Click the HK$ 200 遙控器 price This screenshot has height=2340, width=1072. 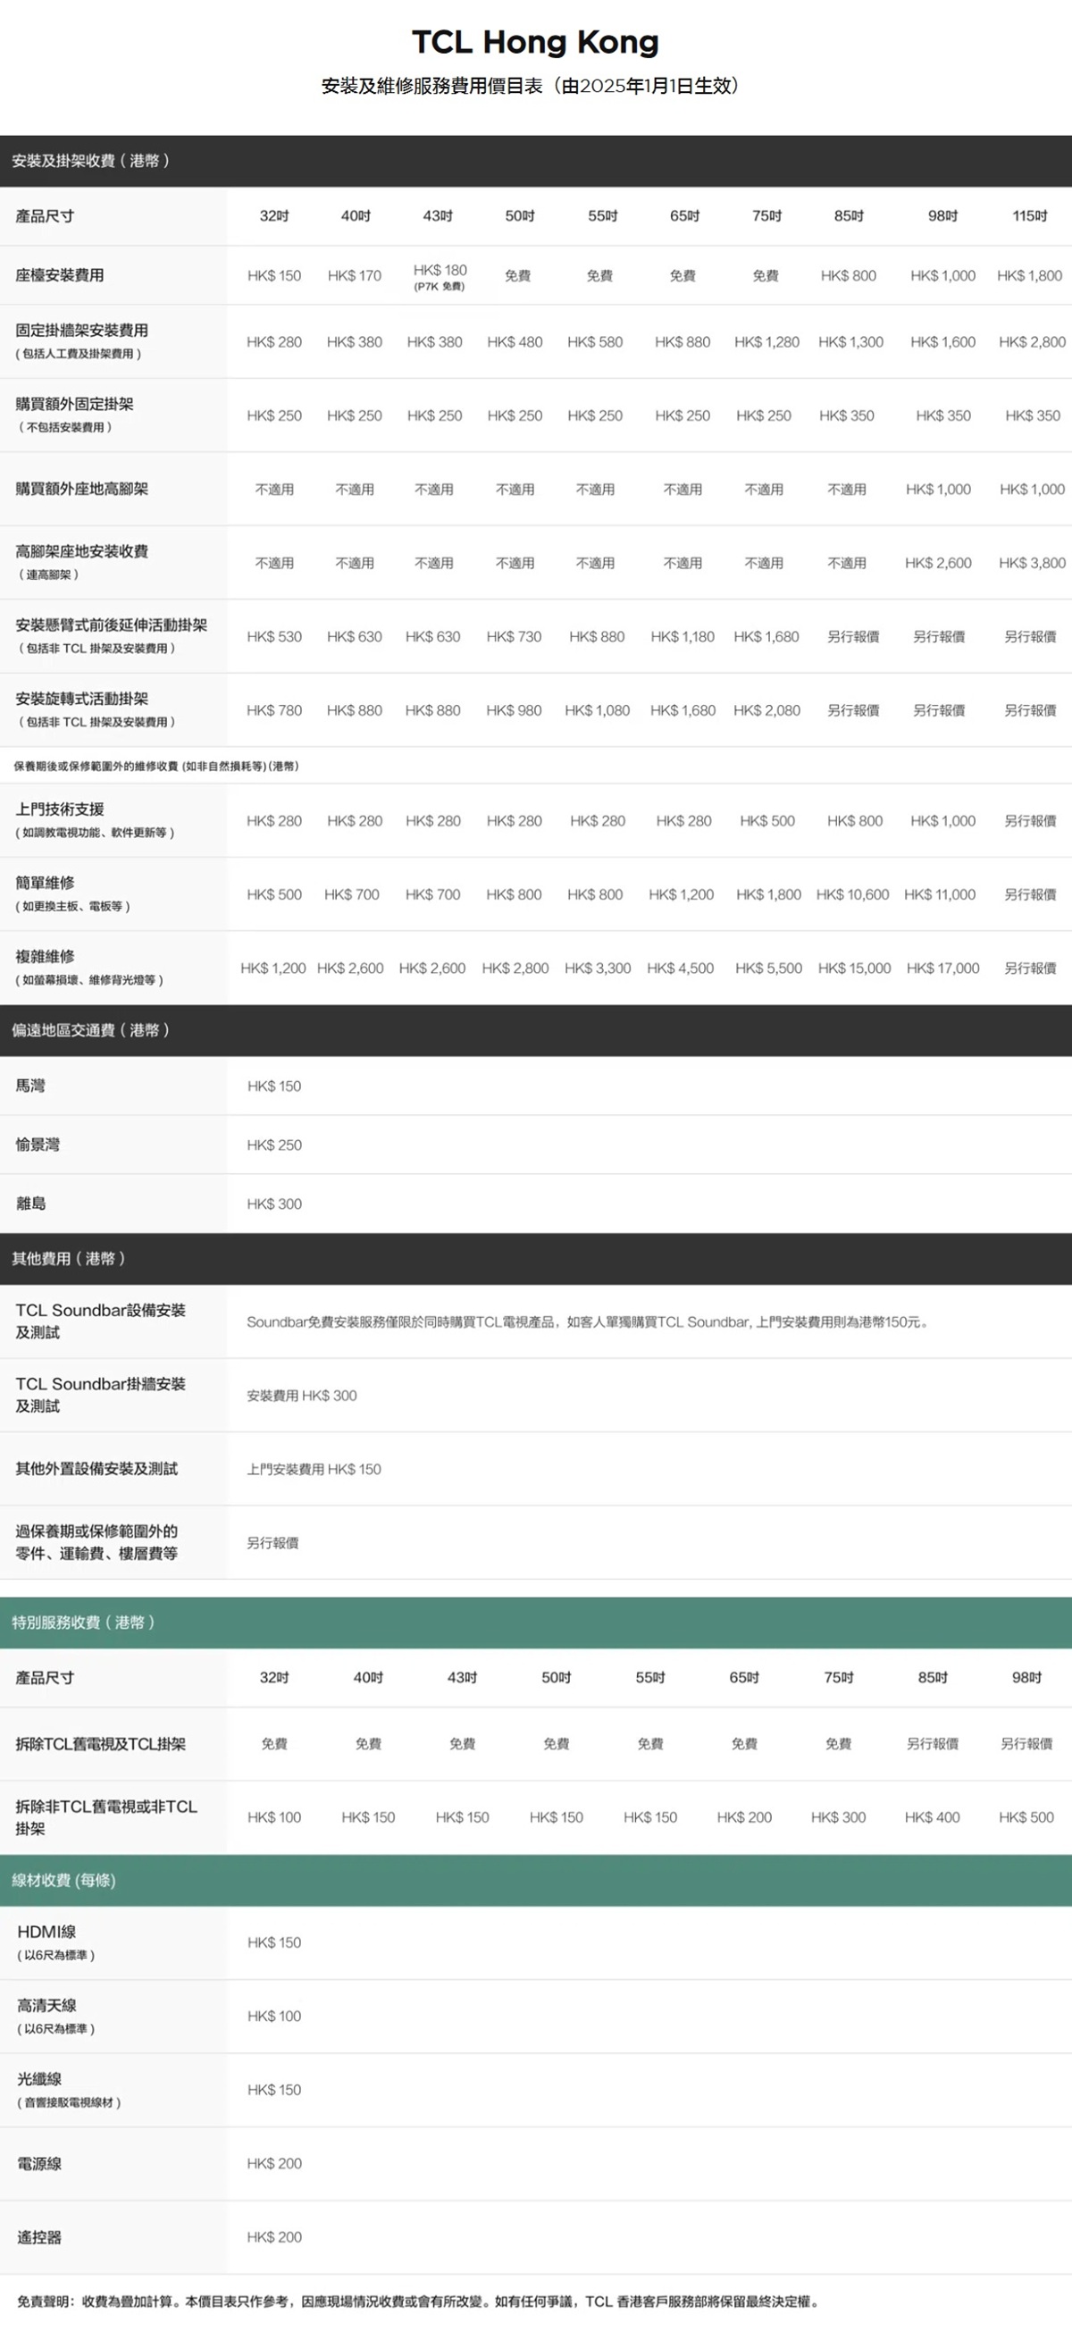point(274,2236)
